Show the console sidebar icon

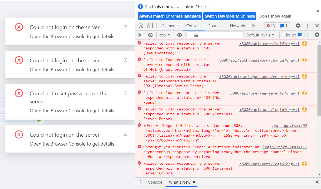coord(141,35)
